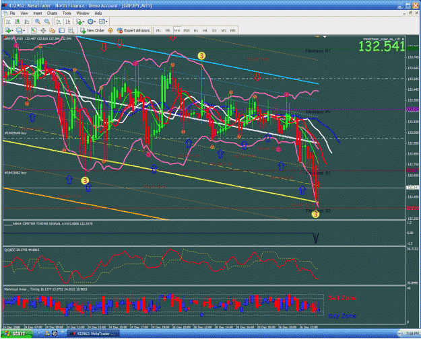Viewport: 421px width, 339px height.
Task: Zoom out the chart with magnifier minus icon
Action: [x=47, y=22]
